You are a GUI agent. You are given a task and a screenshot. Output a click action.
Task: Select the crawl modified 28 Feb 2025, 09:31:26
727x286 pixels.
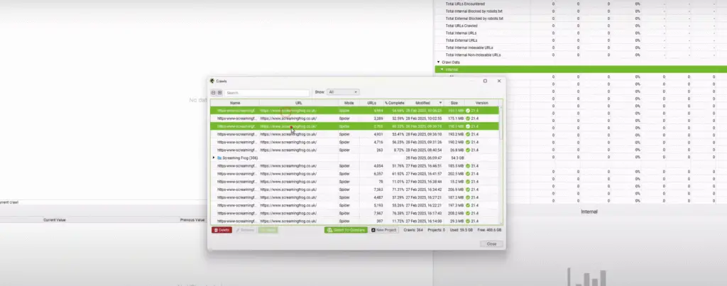(355, 143)
